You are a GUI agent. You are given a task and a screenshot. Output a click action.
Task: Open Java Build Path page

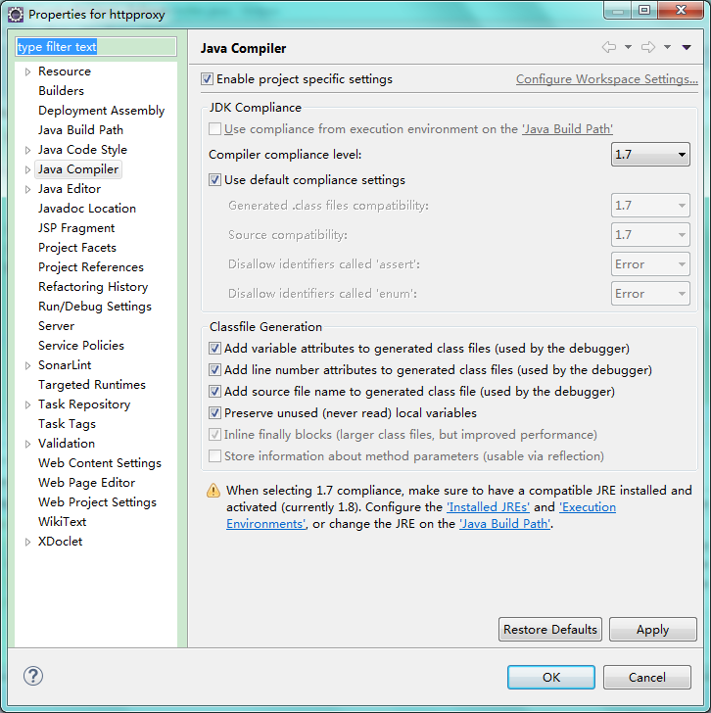point(80,130)
